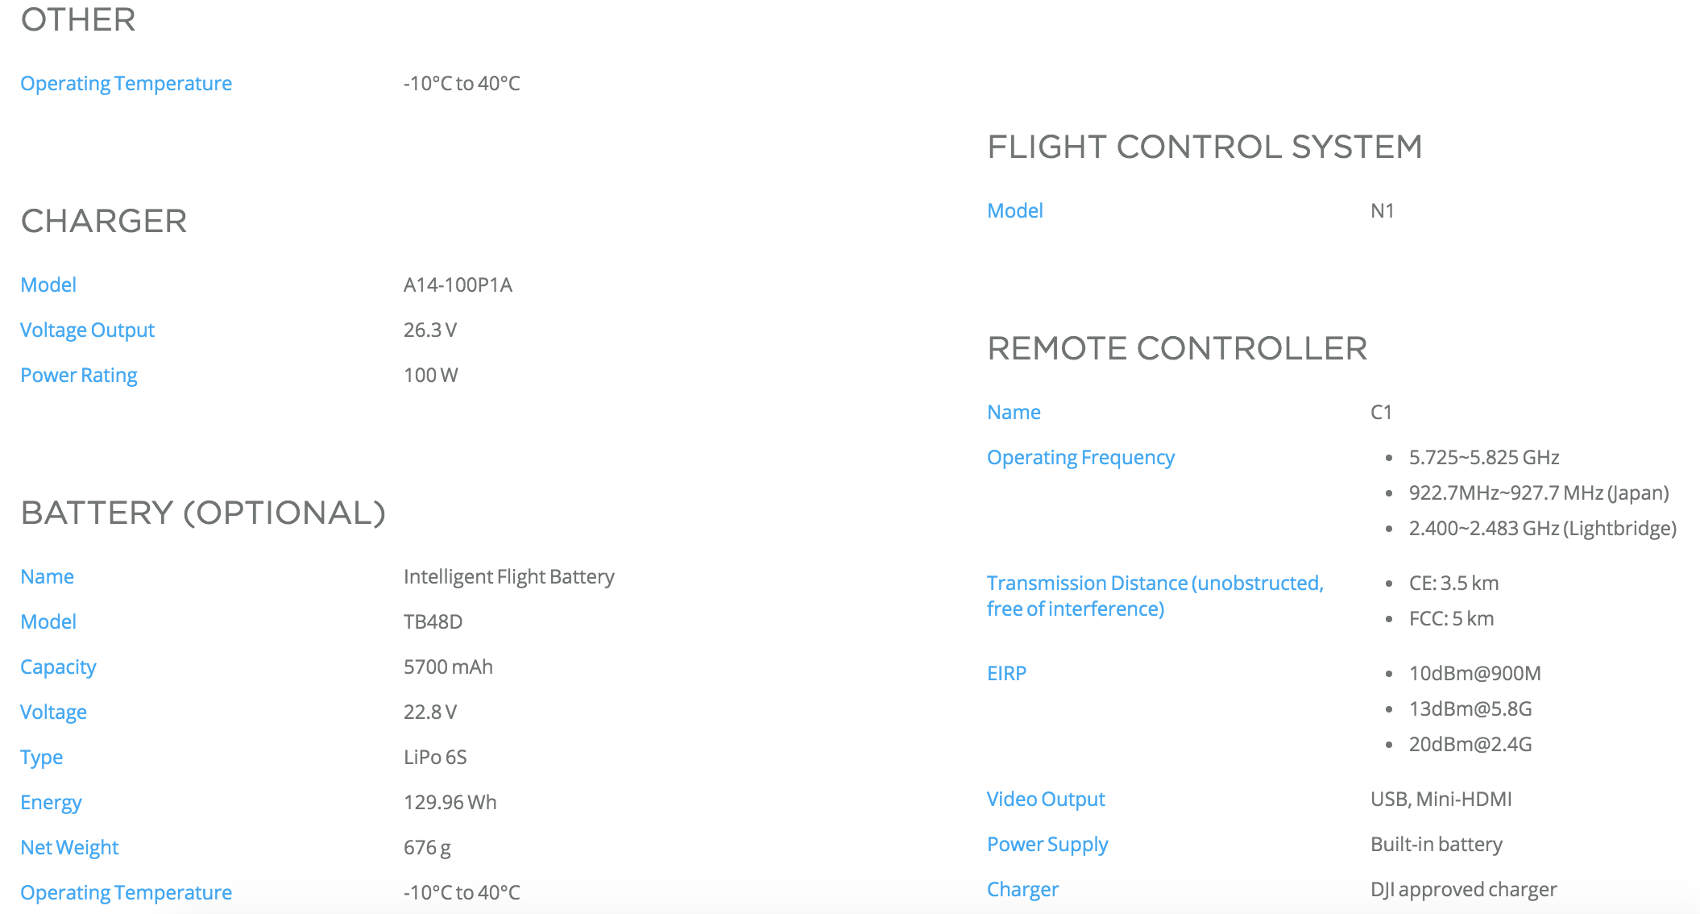This screenshot has width=1700, height=914.
Task: Click the Power Supply label
Action: pyautogui.click(x=1047, y=845)
